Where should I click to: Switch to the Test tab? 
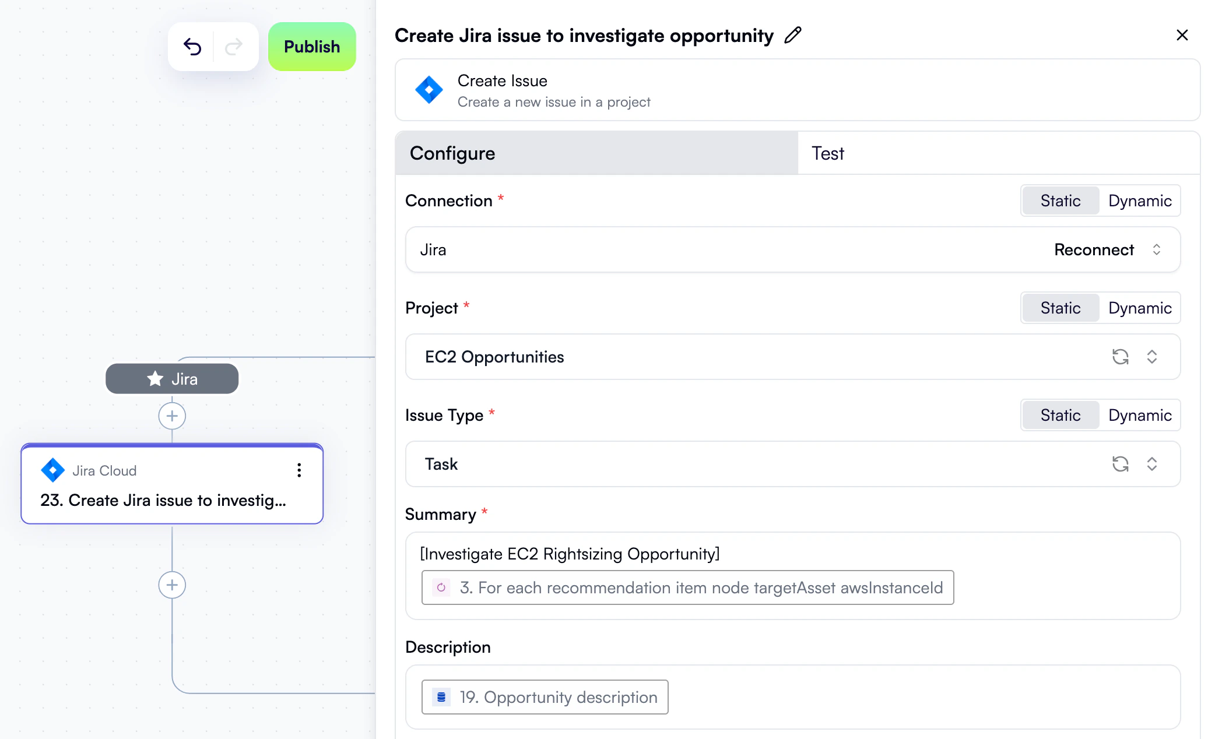click(827, 153)
